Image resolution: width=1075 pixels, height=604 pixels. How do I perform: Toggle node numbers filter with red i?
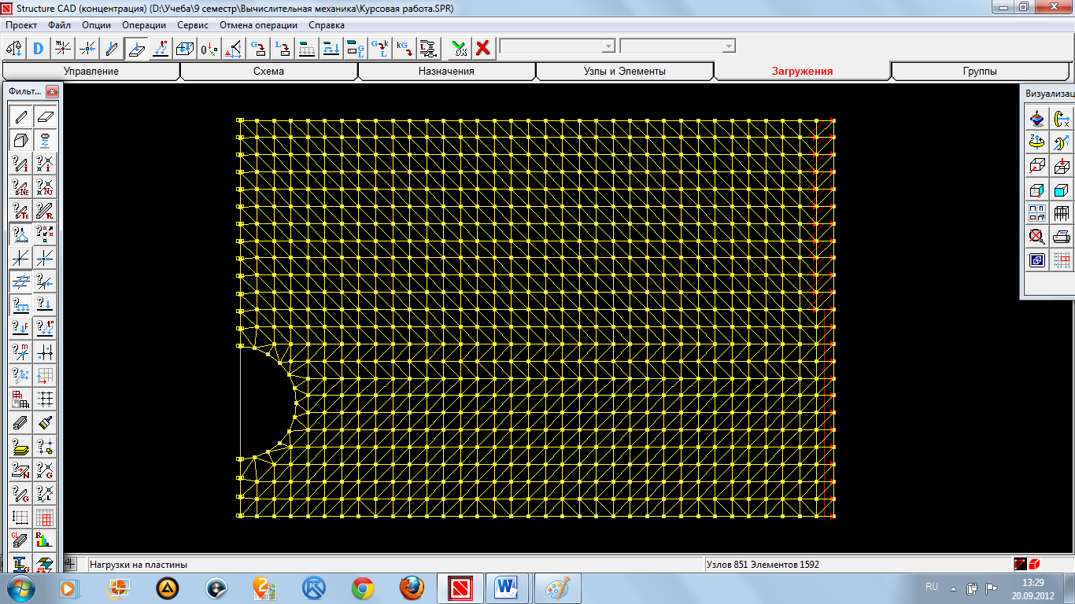click(x=46, y=164)
